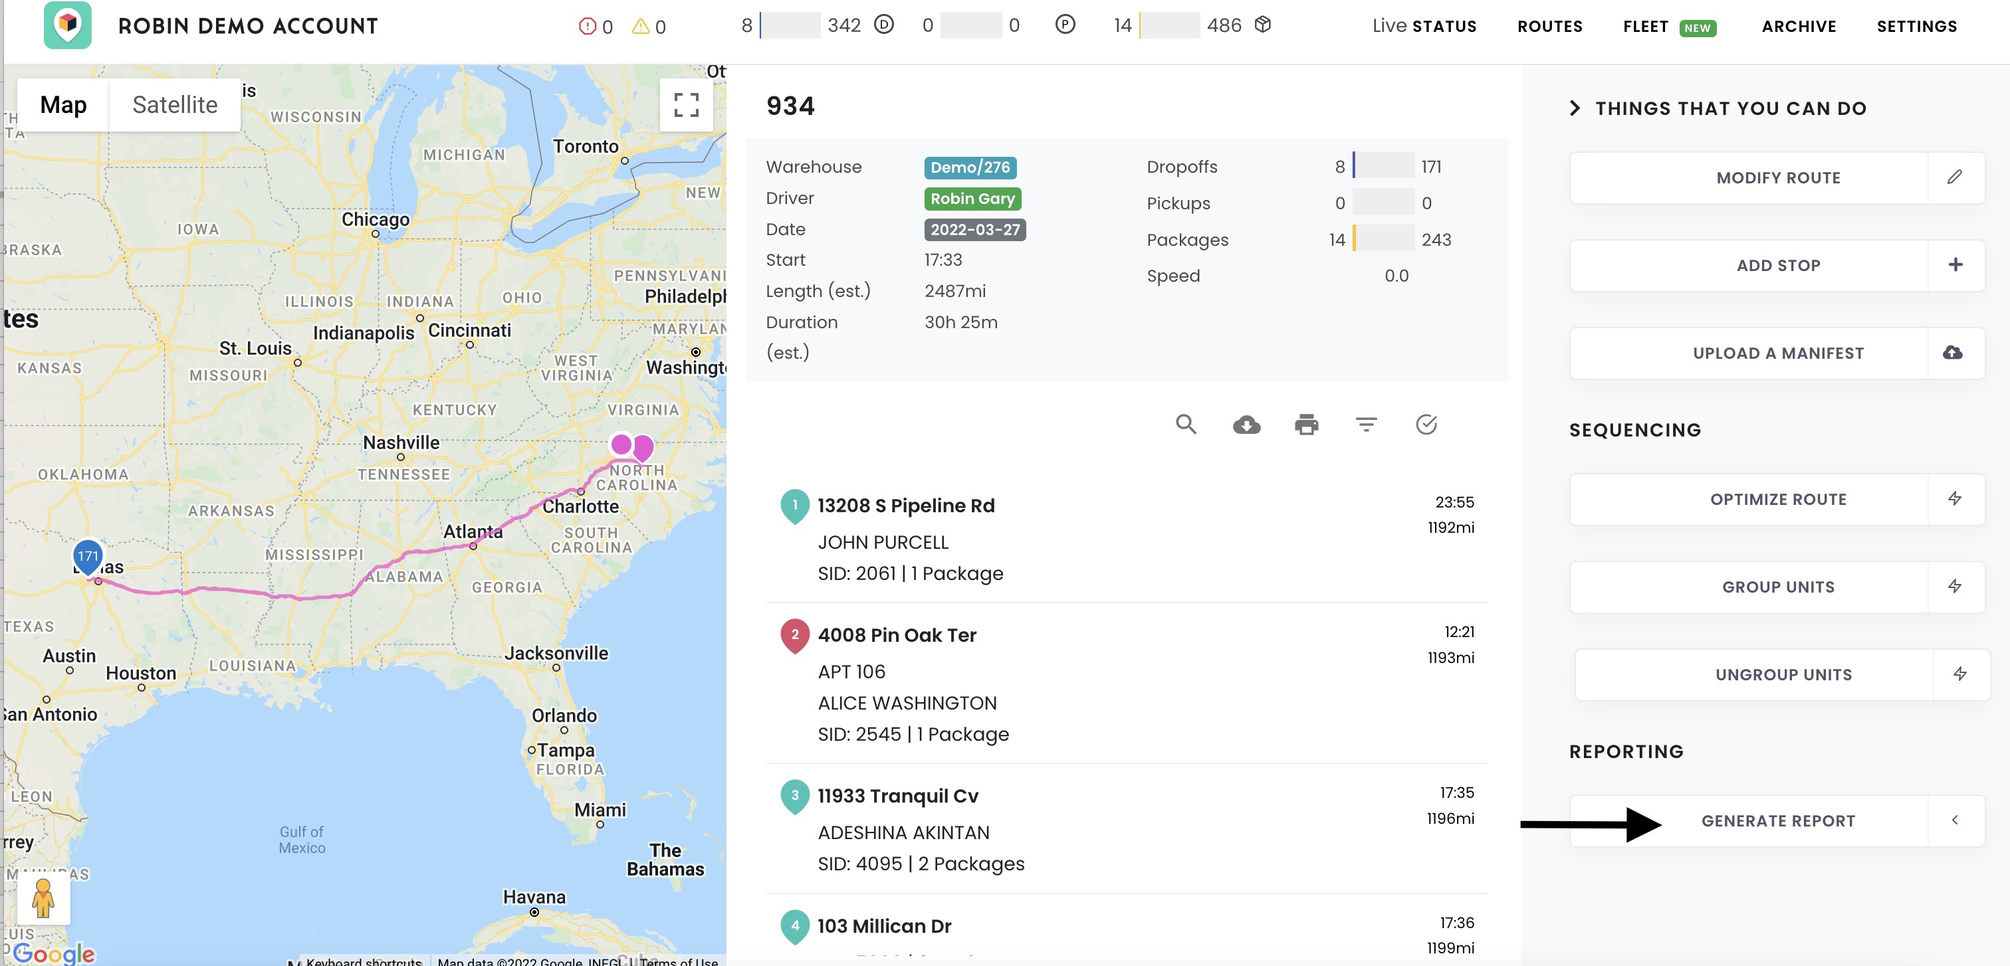Image resolution: width=2010 pixels, height=966 pixels.
Task: Click the search magnifier icon above stops
Action: (1185, 424)
